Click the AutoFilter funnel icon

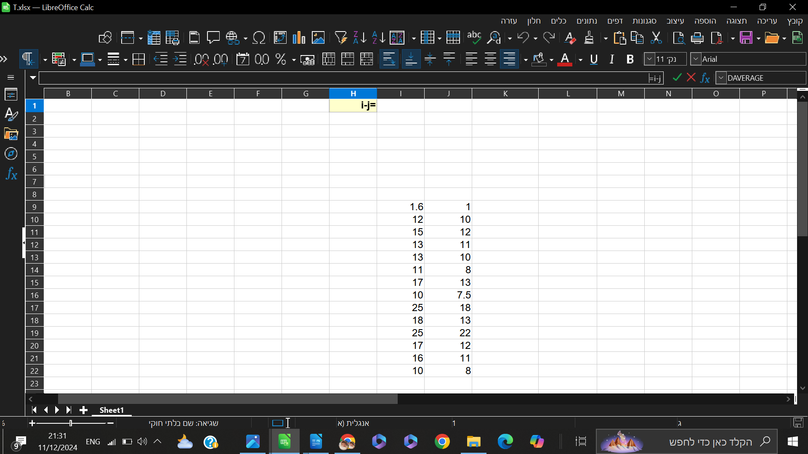340,38
